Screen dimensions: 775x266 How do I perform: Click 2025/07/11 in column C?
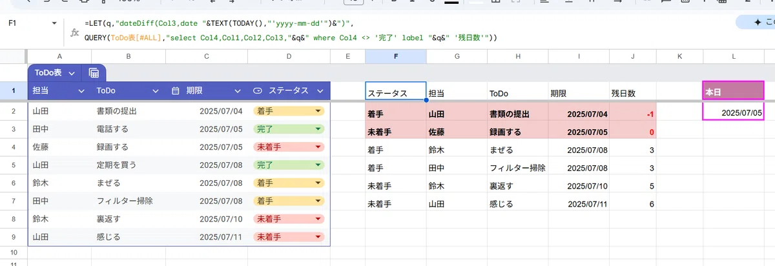pyautogui.click(x=221, y=237)
